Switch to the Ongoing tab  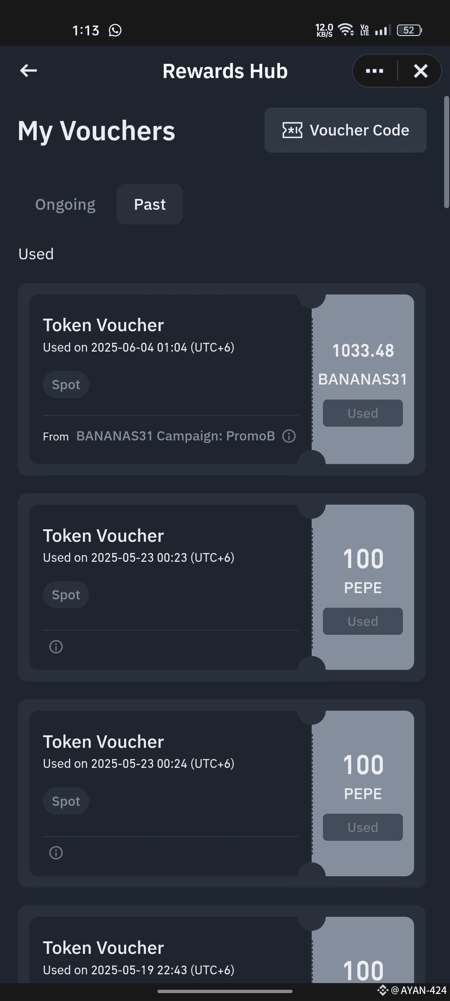65,204
